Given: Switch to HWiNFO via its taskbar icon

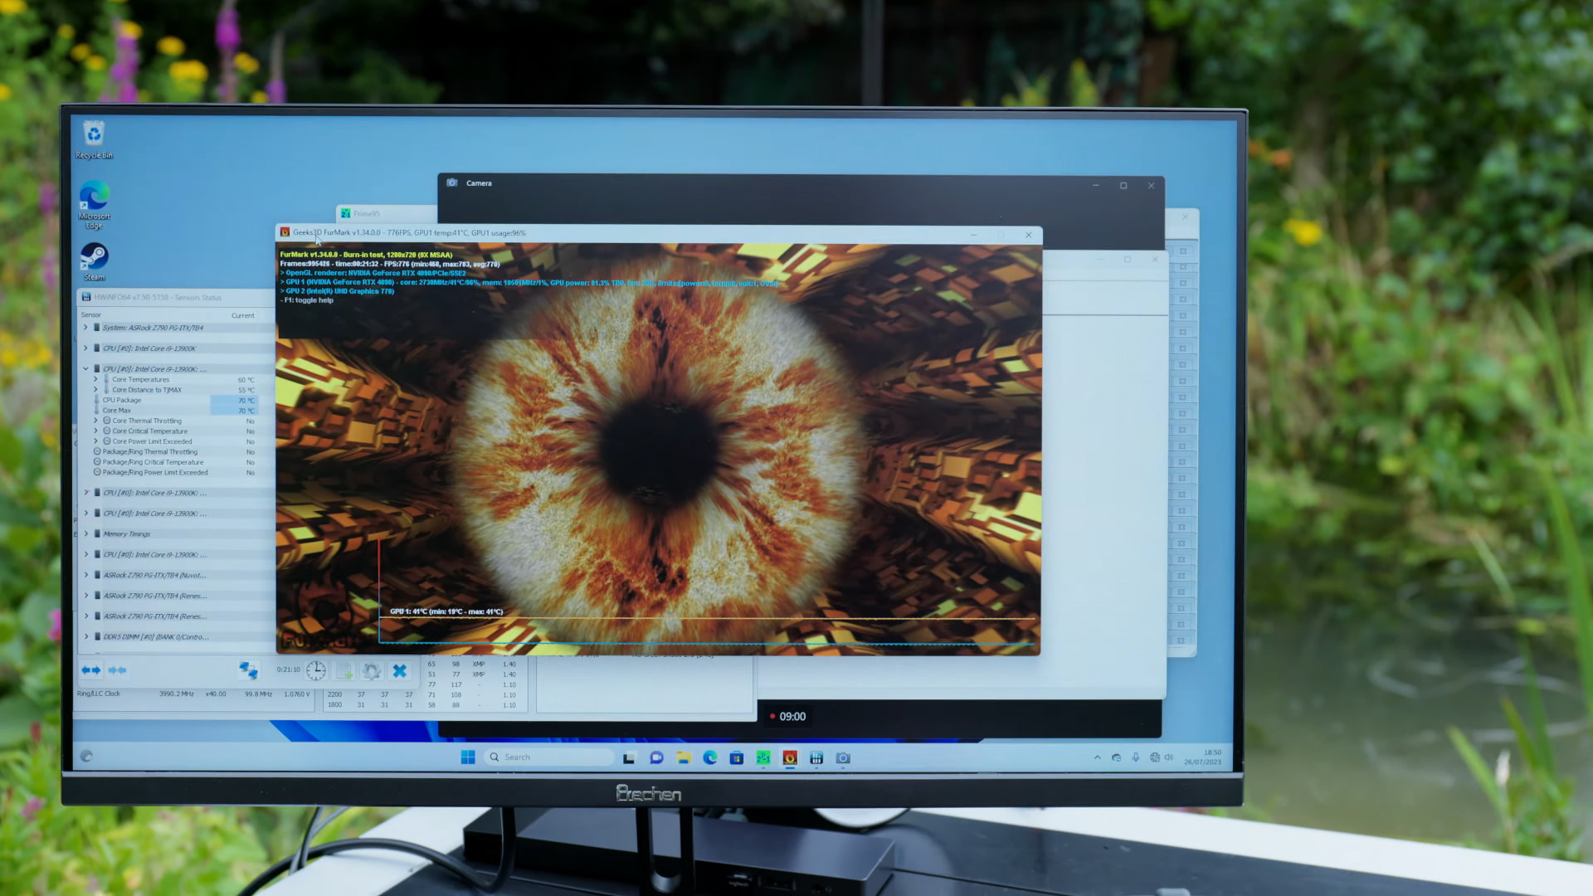Looking at the screenshot, I should click(816, 757).
